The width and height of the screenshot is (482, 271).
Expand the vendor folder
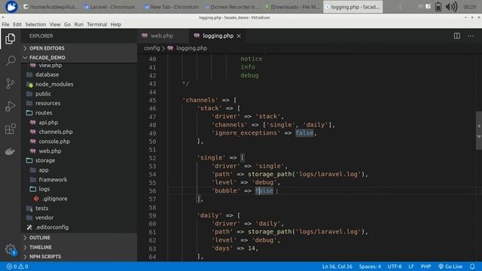44,218
